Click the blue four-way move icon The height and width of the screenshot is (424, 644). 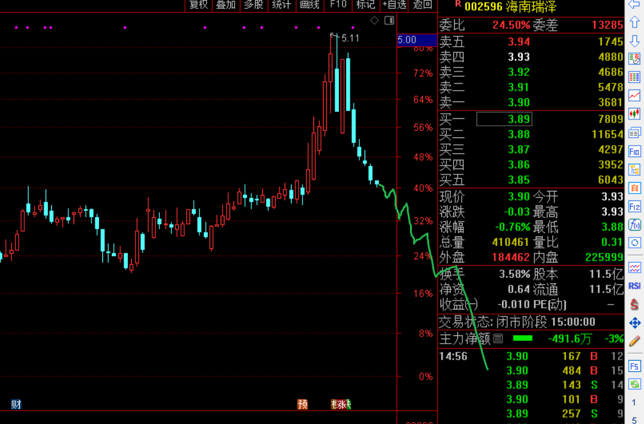[x=634, y=322]
